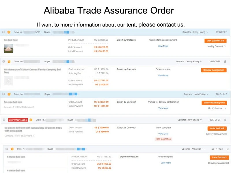This screenshot has height=173, width=231.
Task: Click the Free Inspection badge
Action: pyautogui.click(x=163, y=139)
